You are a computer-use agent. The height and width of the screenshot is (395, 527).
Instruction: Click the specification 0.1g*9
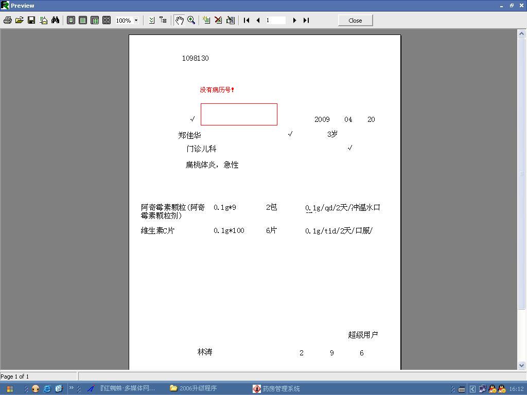tap(225, 207)
